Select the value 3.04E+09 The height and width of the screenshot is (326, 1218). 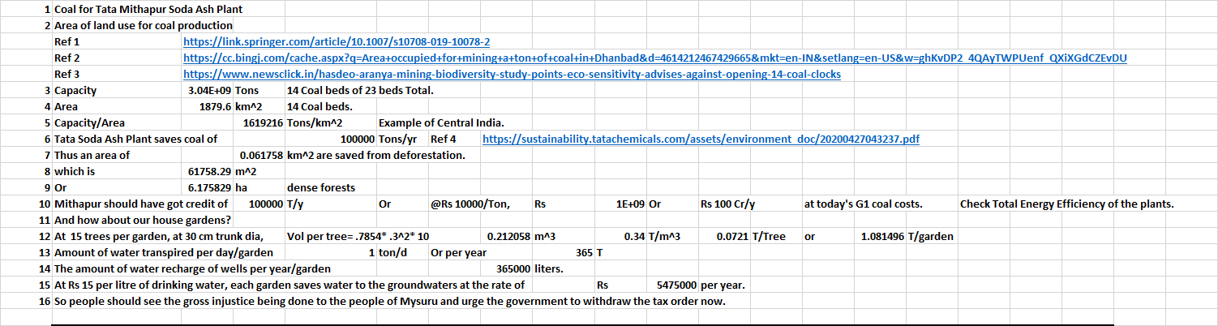210,90
